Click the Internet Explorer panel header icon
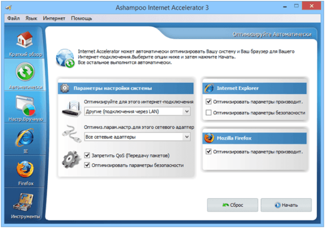 pyautogui.click(x=209, y=88)
